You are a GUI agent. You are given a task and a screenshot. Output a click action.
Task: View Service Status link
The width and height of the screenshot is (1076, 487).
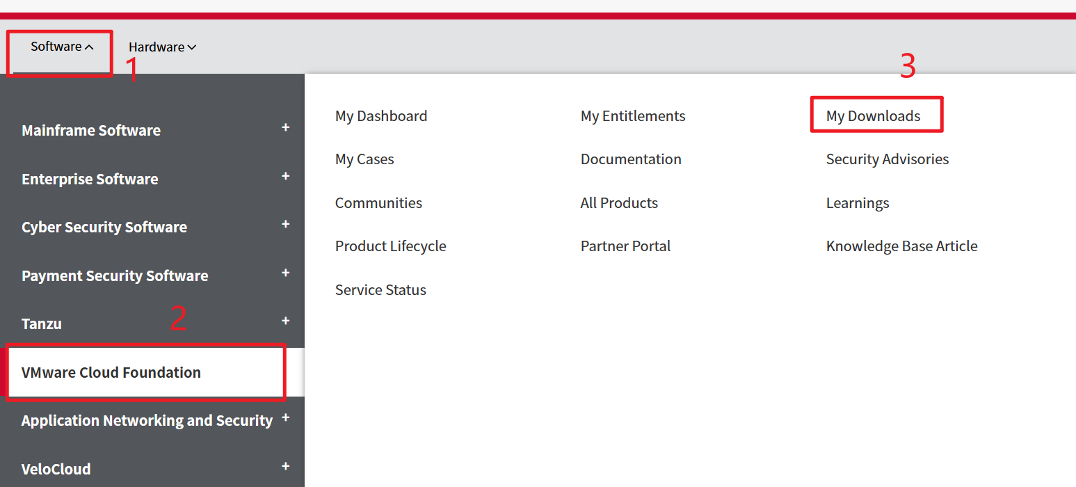(380, 290)
